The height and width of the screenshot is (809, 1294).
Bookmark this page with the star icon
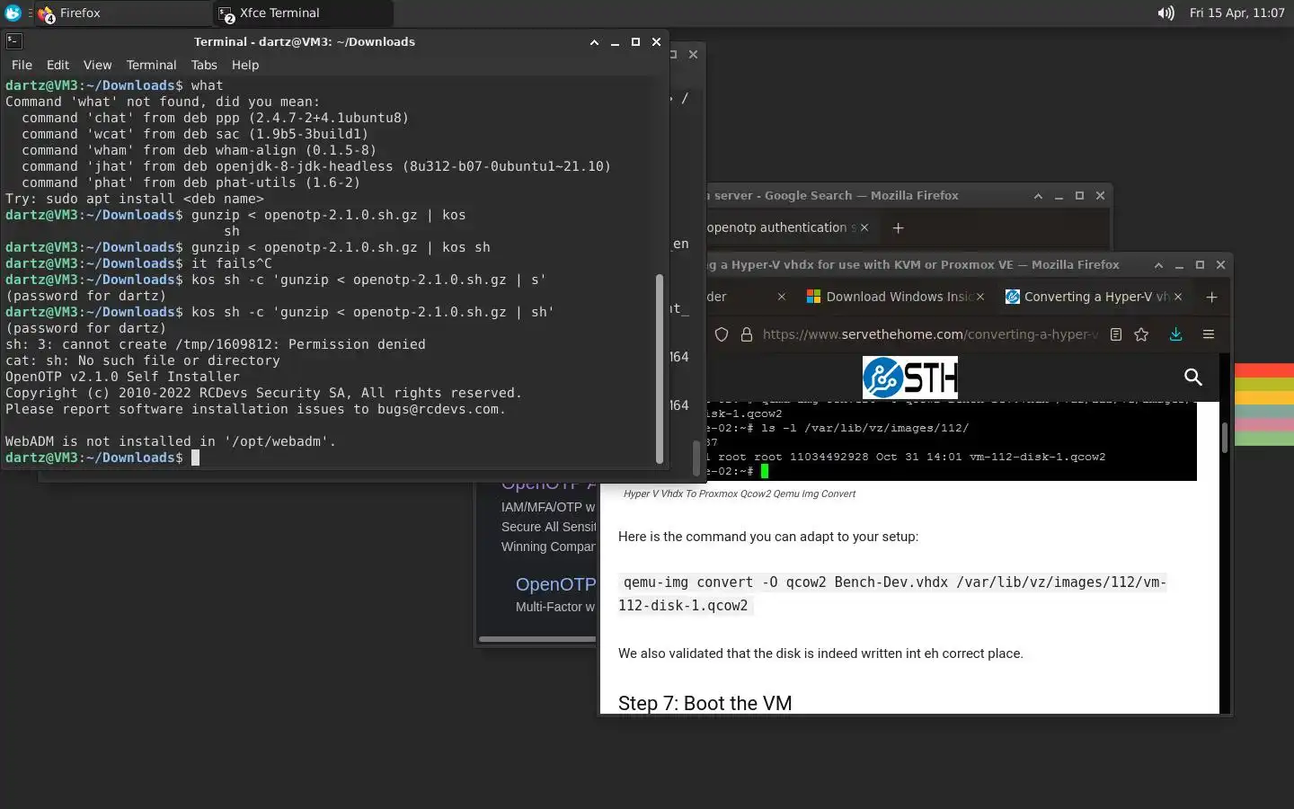1141,334
